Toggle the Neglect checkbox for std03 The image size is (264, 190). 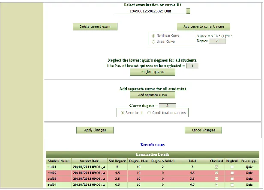click(x=232, y=179)
